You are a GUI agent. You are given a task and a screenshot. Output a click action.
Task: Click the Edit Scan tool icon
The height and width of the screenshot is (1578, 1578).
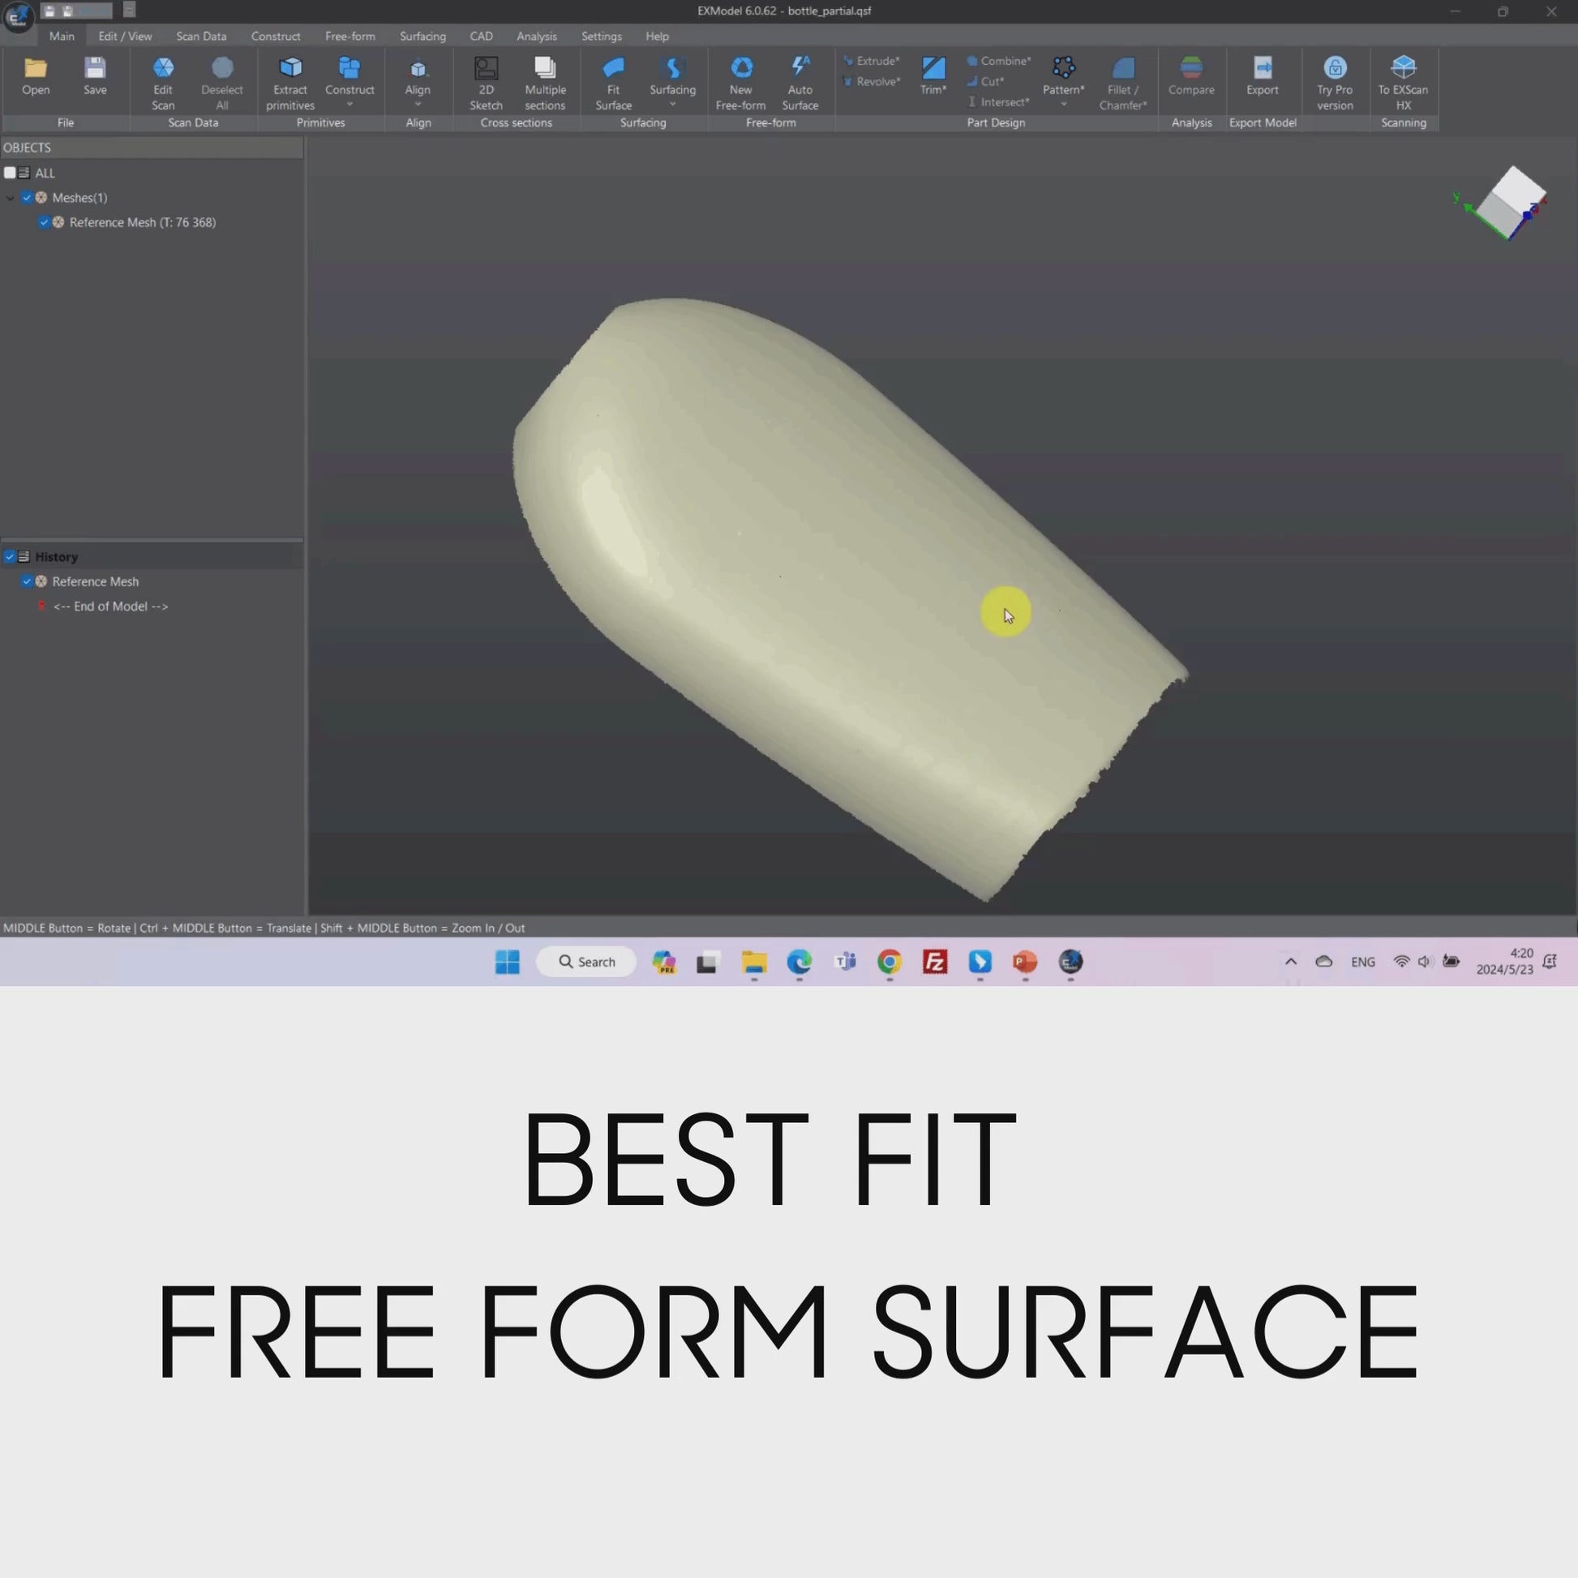[162, 69]
